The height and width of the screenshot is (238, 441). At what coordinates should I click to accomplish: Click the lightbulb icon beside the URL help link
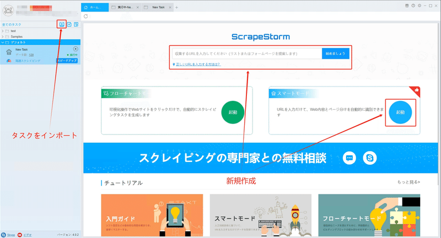174,64
